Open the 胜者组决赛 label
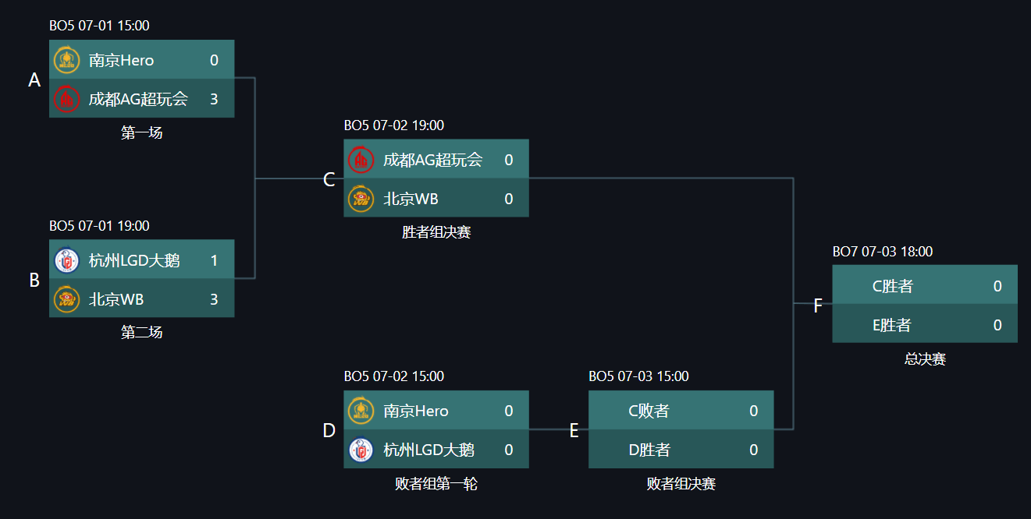1031x519 pixels. (436, 232)
